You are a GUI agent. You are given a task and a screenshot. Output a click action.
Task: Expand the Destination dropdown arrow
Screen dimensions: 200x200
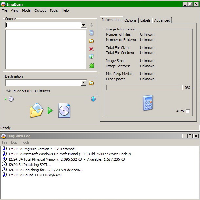[83, 83]
